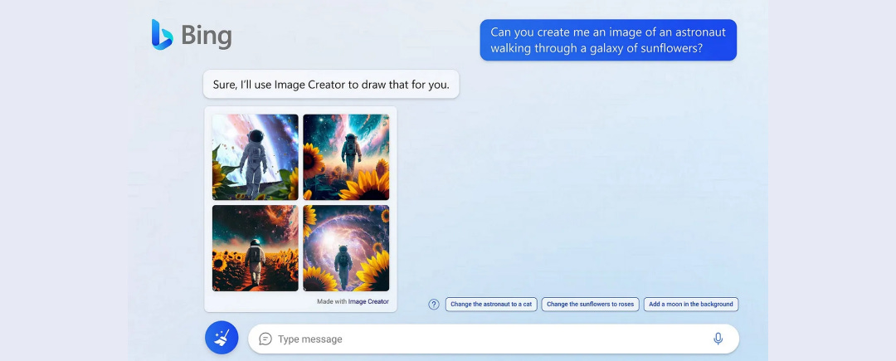
Task: Choose 'Add a moon in the background' suggestion
Action: tap(691, 305)
